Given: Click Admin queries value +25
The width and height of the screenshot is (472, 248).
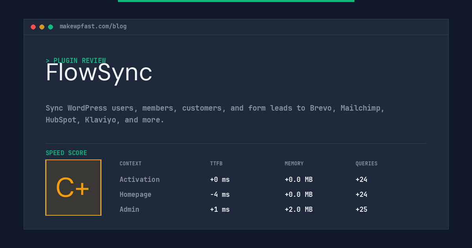Looking at the screenshot, I should click(361, 209).
